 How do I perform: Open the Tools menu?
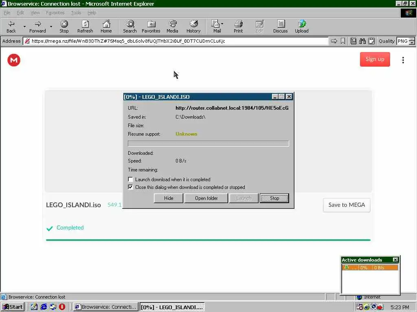coord(76,13)
